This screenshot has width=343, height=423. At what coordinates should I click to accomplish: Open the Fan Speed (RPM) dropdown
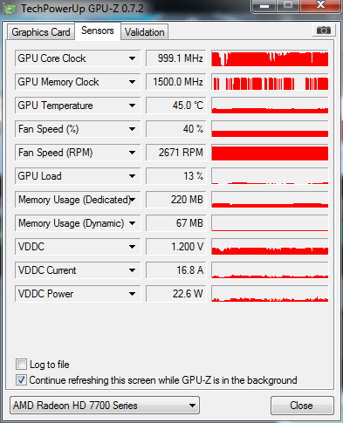[132, 153]
